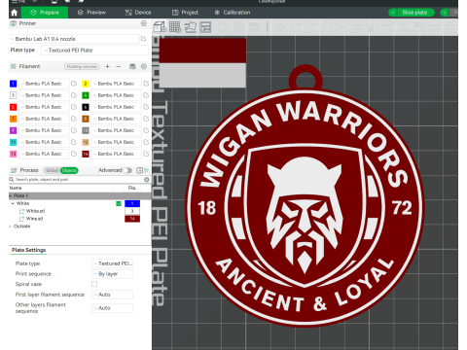Edit filament 7 preset icon
467x350 pixels.
click(x=74, y=119)
